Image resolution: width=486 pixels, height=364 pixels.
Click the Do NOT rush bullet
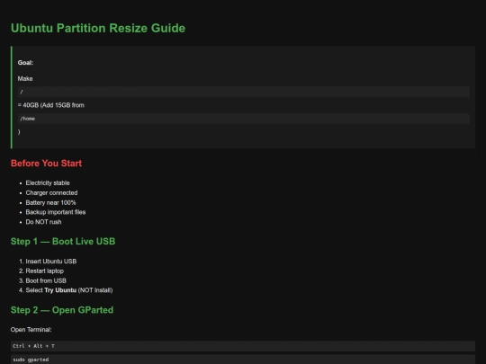point(44,222)
